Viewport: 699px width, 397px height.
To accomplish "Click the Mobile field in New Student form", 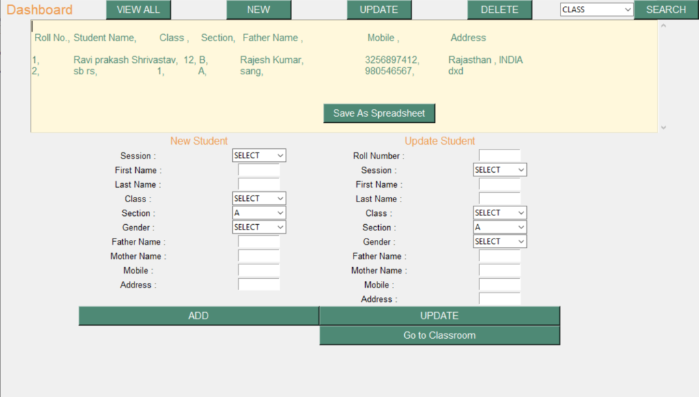I will tap(259, 271).
